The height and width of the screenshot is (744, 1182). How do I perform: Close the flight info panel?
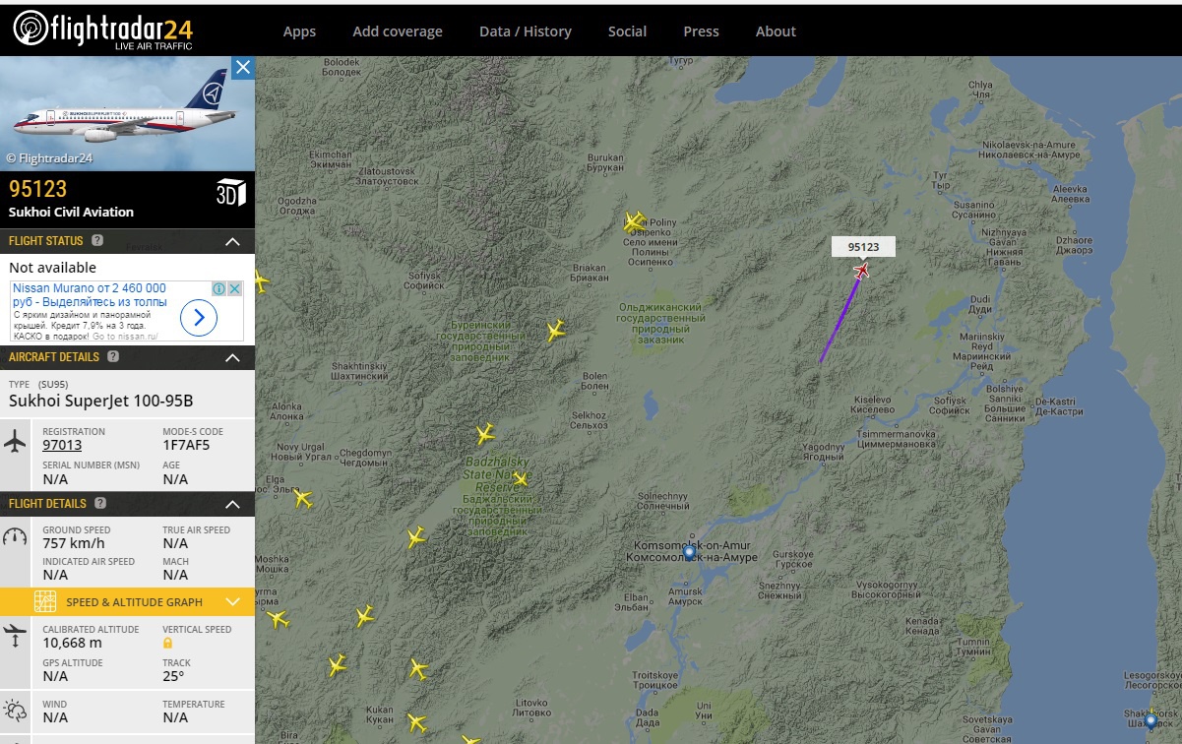[243, 67]
